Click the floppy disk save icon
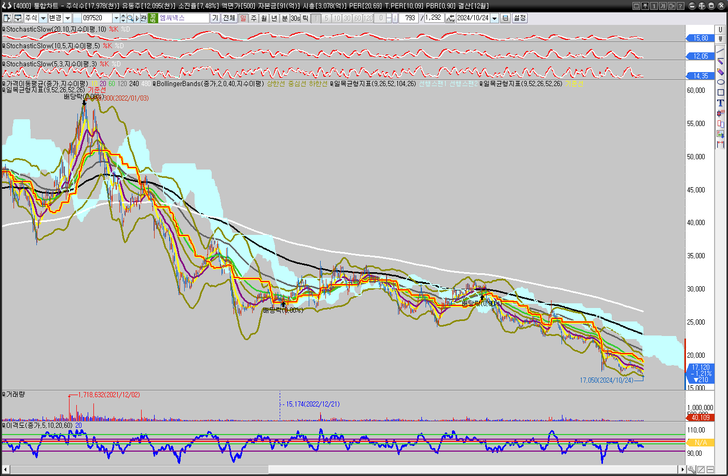 coord(505,18)
